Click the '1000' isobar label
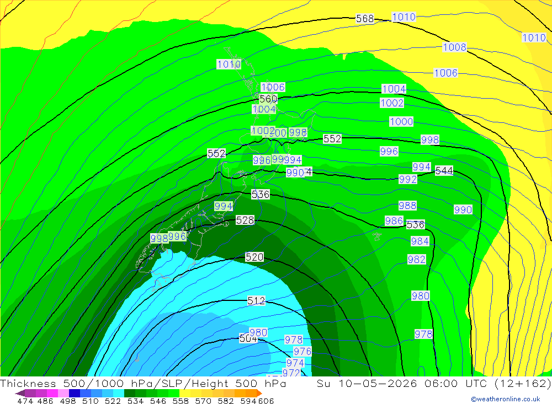This screenshot has height=404, width=552. (401, 122)
